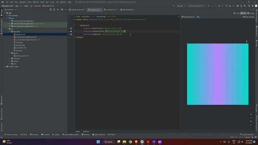Click the zoom-to-fit preview icon

click(251, 125)
